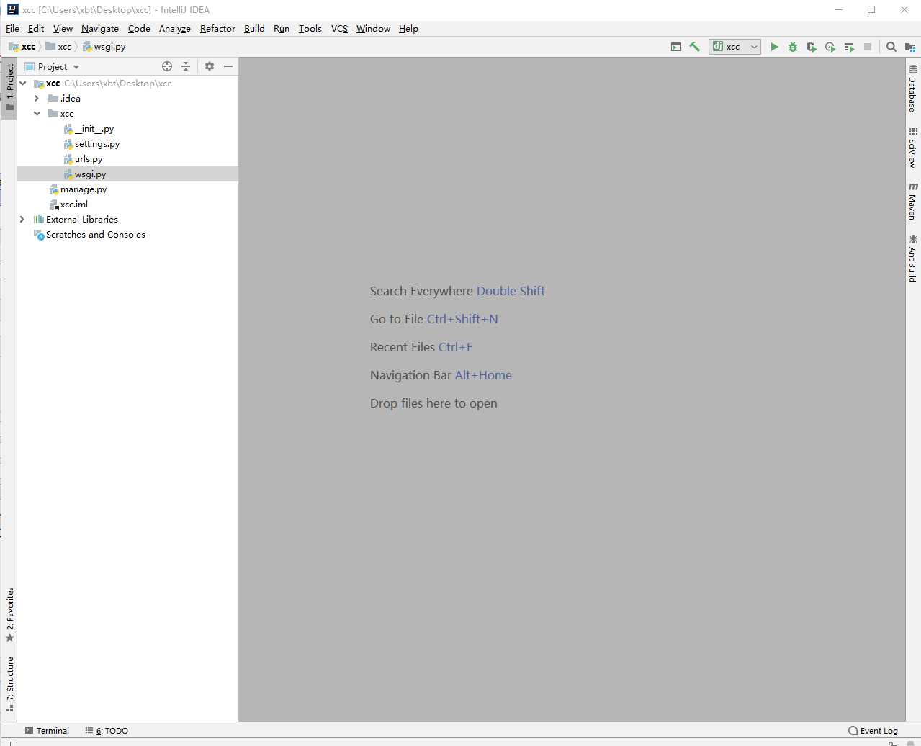The height and width of the screenshot is (746, 921).
Task: Expand External Libraries node
Action: pos(22,220)
